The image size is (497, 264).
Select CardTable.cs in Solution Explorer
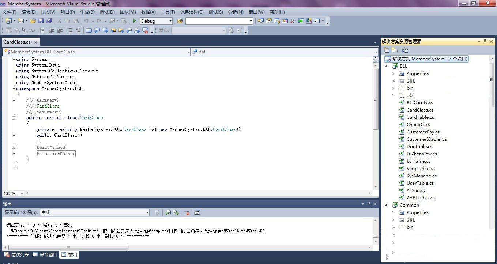pyautogui.click(x=420, y=117)
